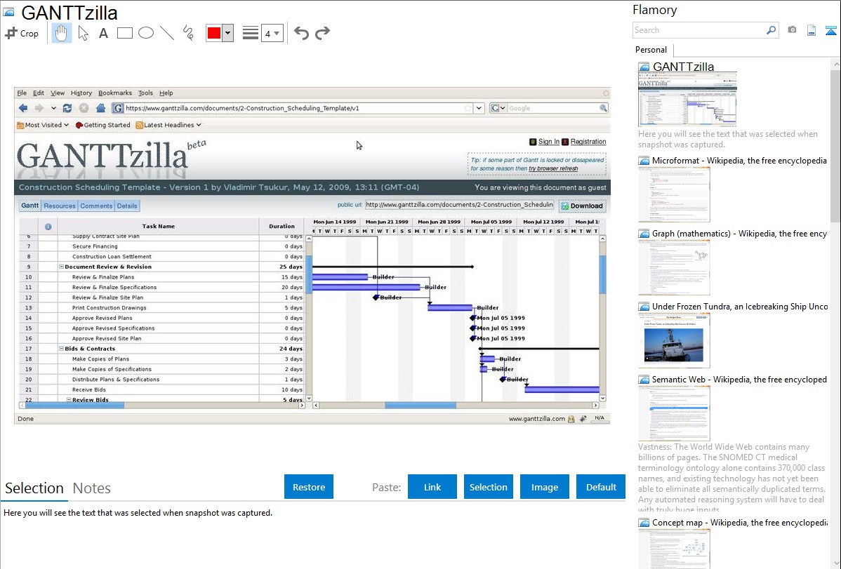The height and width of the screenshot is (569, 841).
Task: Select the straight line tool
Action: coord(167,33)
